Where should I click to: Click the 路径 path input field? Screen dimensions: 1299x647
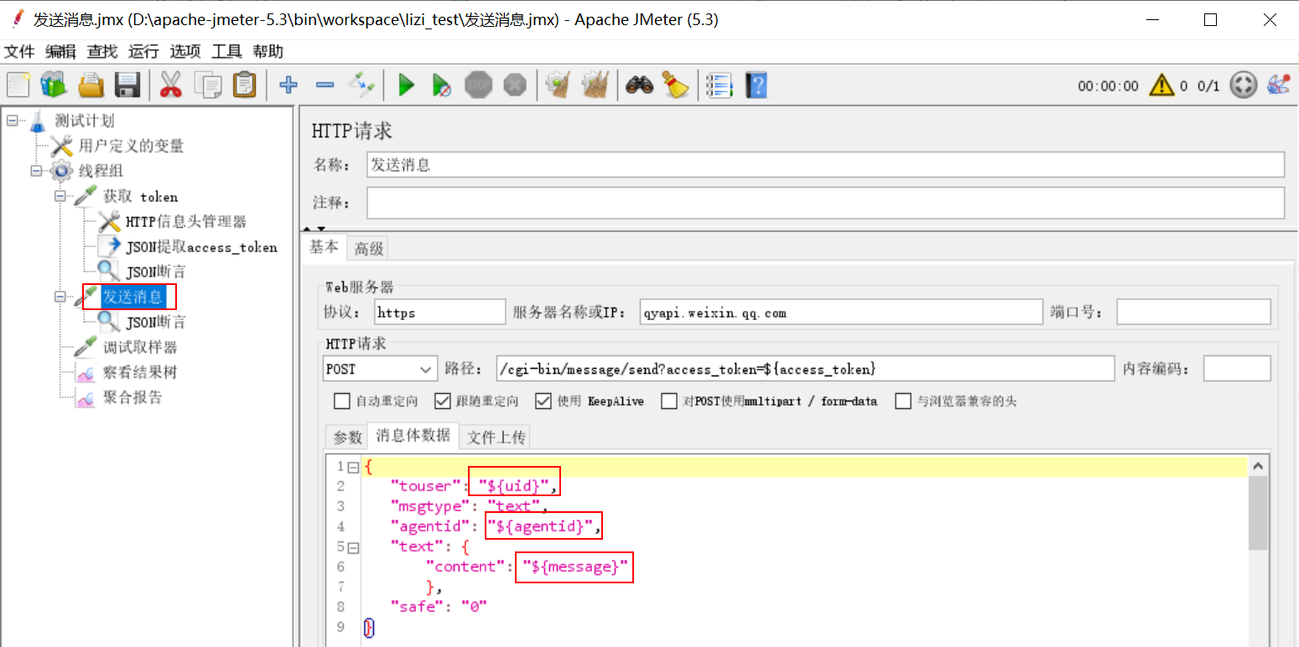[804, 369]
